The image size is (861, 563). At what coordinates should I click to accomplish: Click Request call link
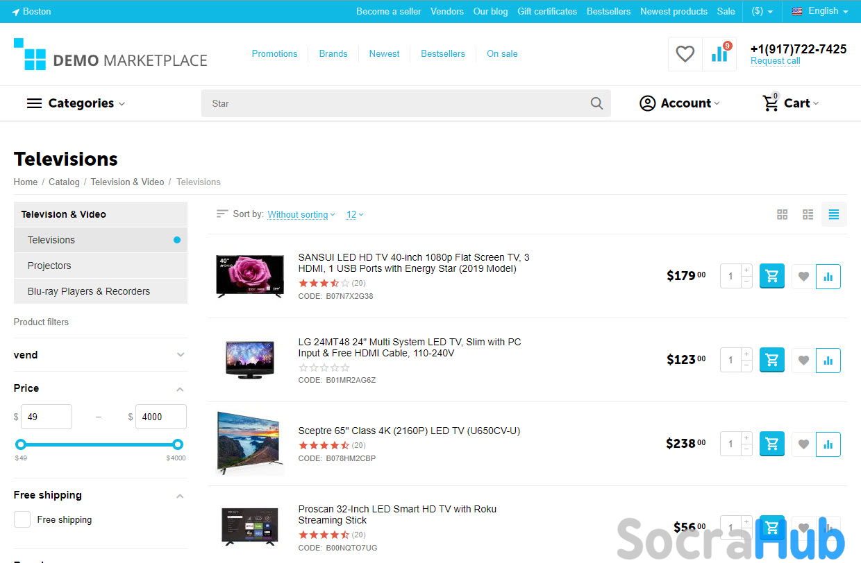(775, 61)
